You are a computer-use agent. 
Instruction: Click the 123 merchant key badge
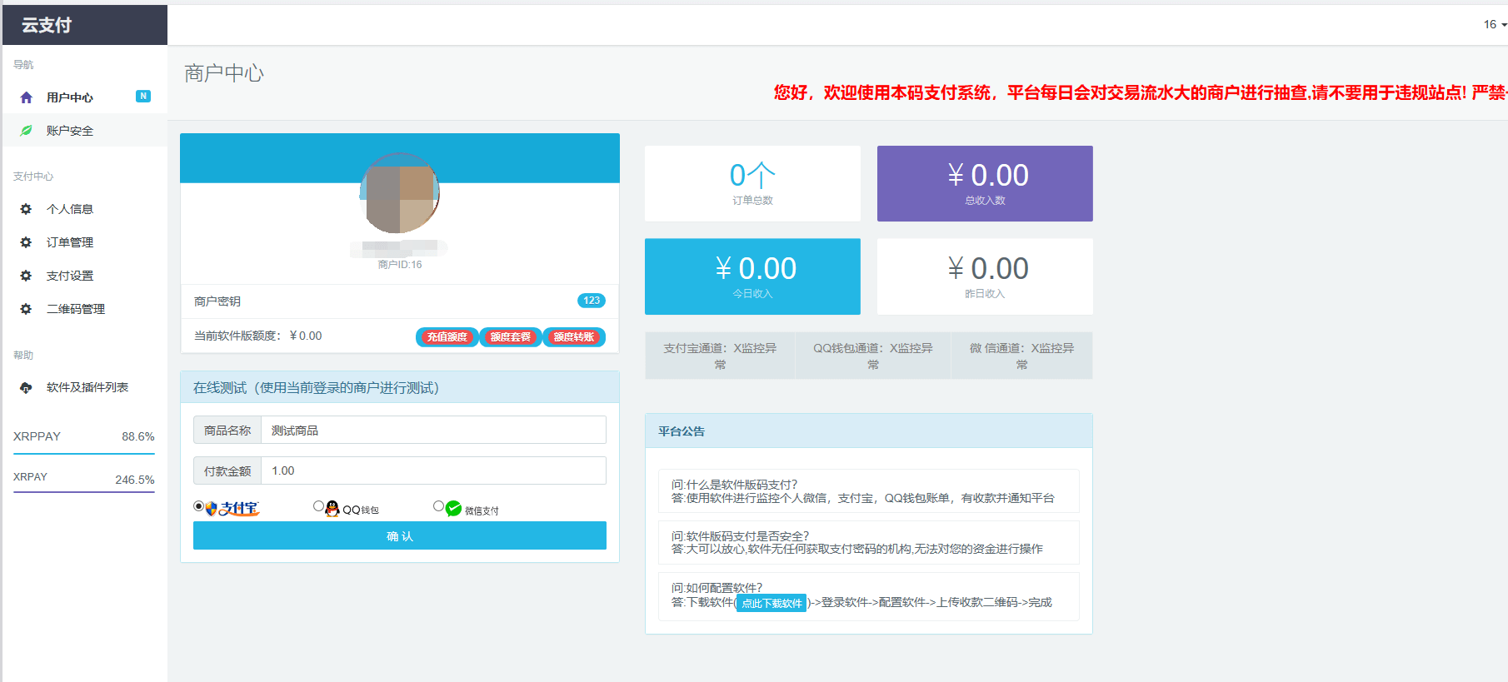click(x=592, y=301)
